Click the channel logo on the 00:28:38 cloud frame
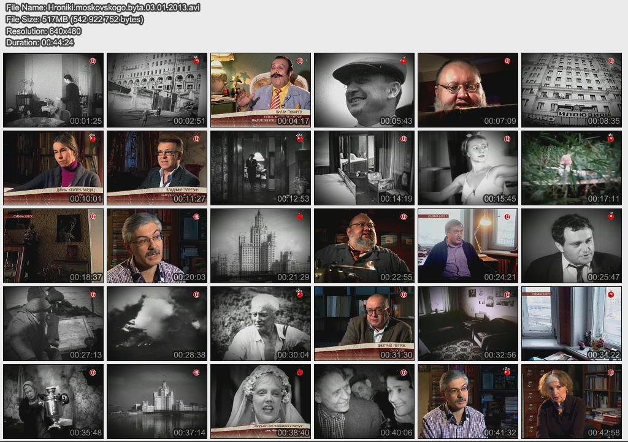 [197, 294]
